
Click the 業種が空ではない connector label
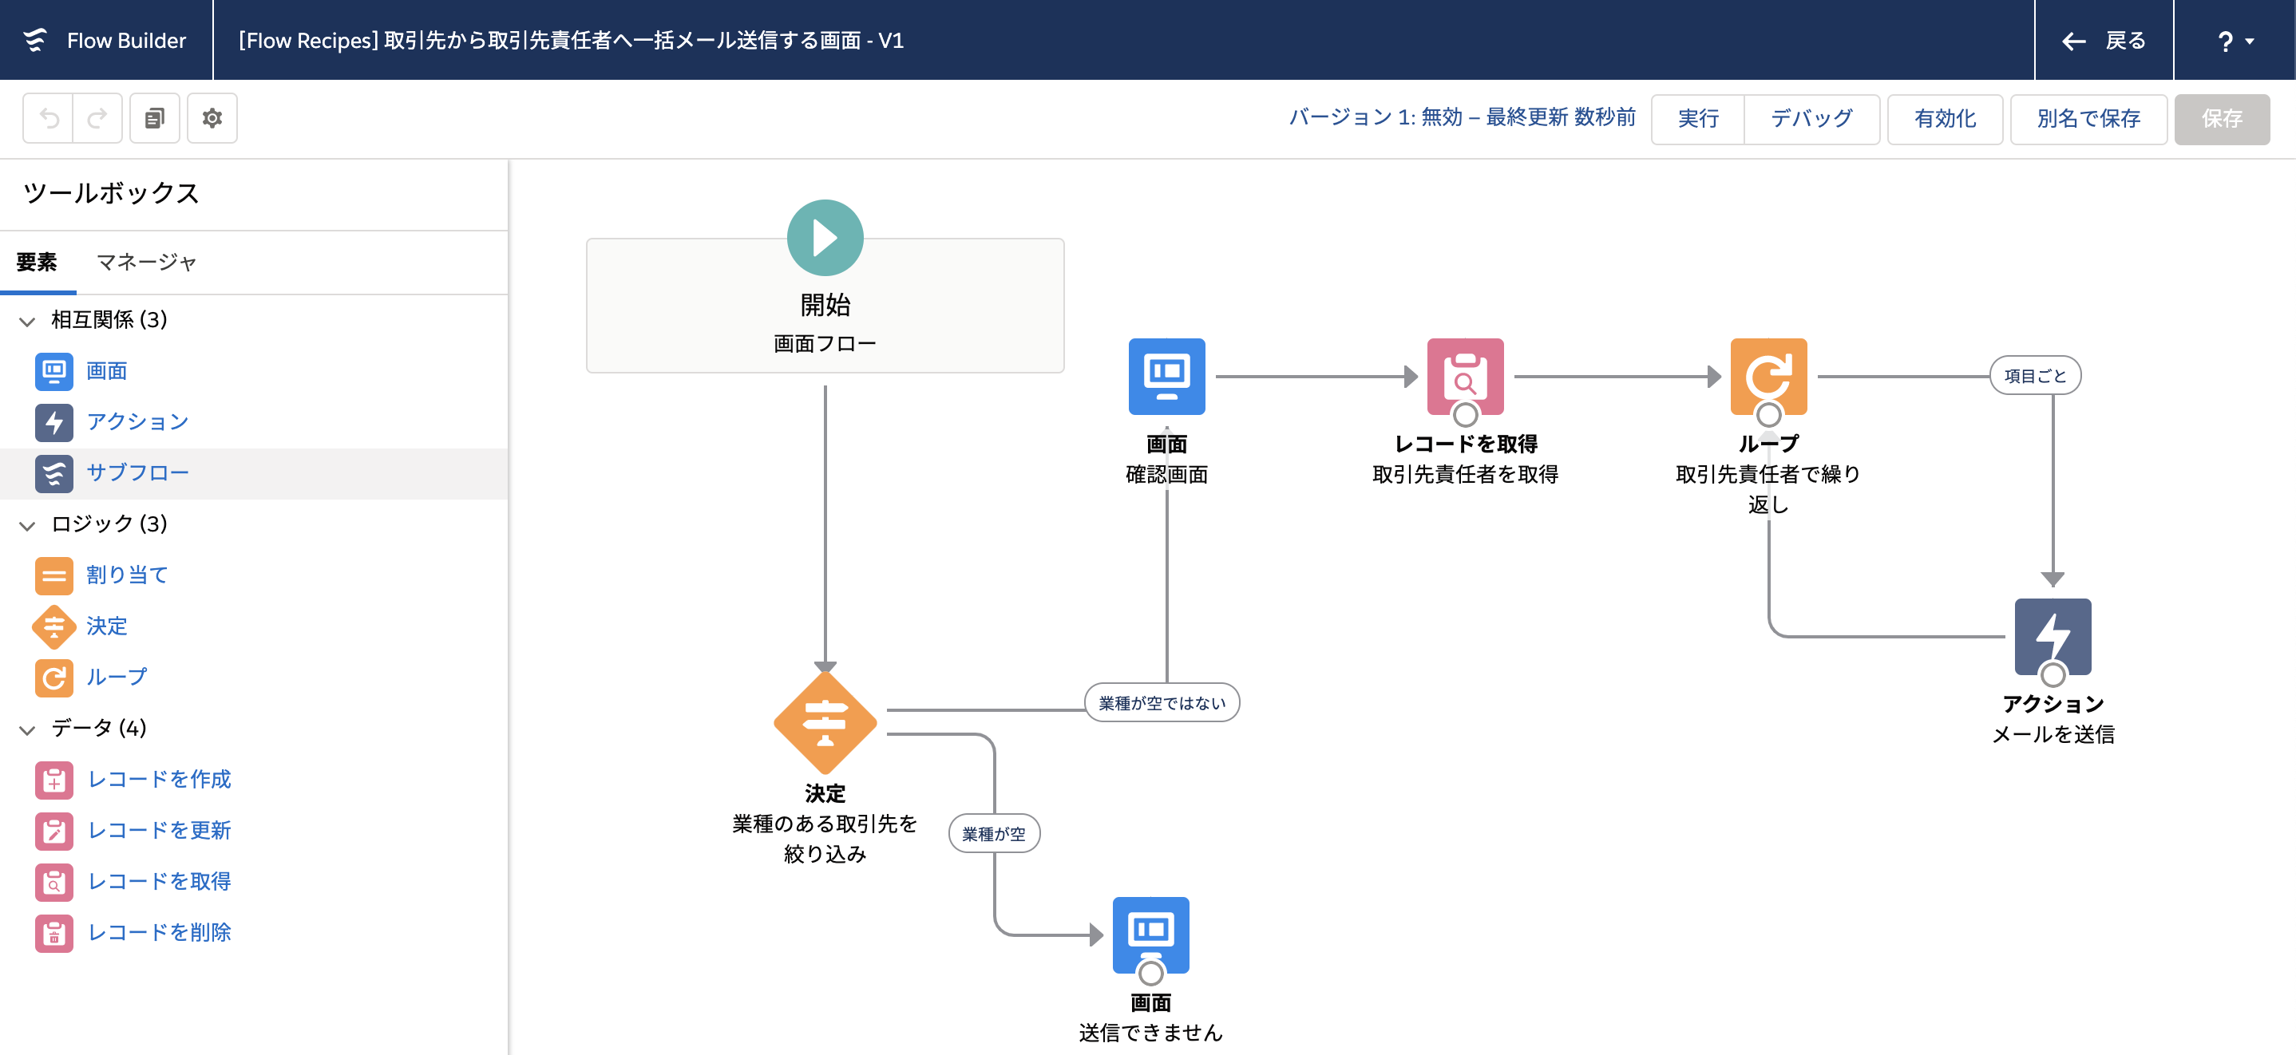[1162, 702]
